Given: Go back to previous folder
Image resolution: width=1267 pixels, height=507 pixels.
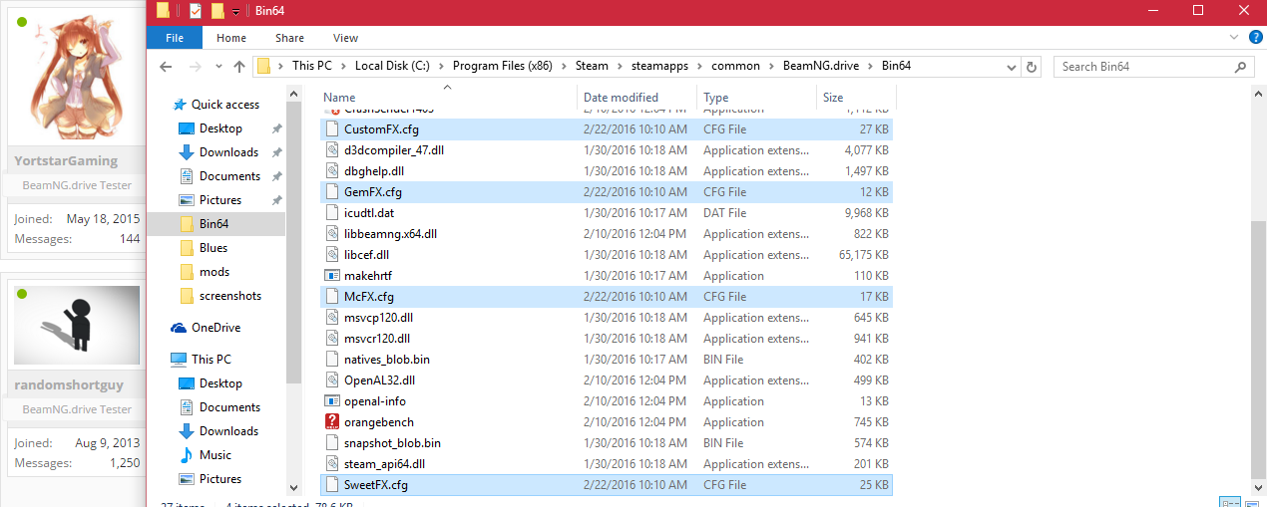Looking at the screenshot, I should (168, 67).
